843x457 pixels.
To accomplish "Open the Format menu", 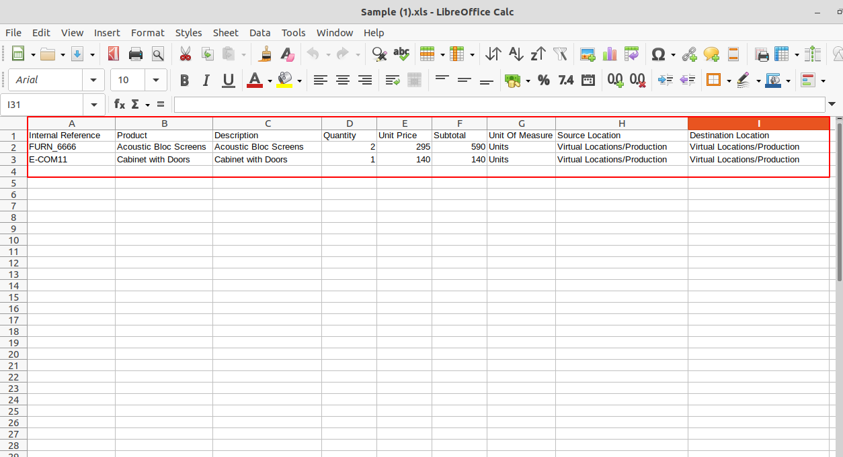I will click(x=148, y=32).
